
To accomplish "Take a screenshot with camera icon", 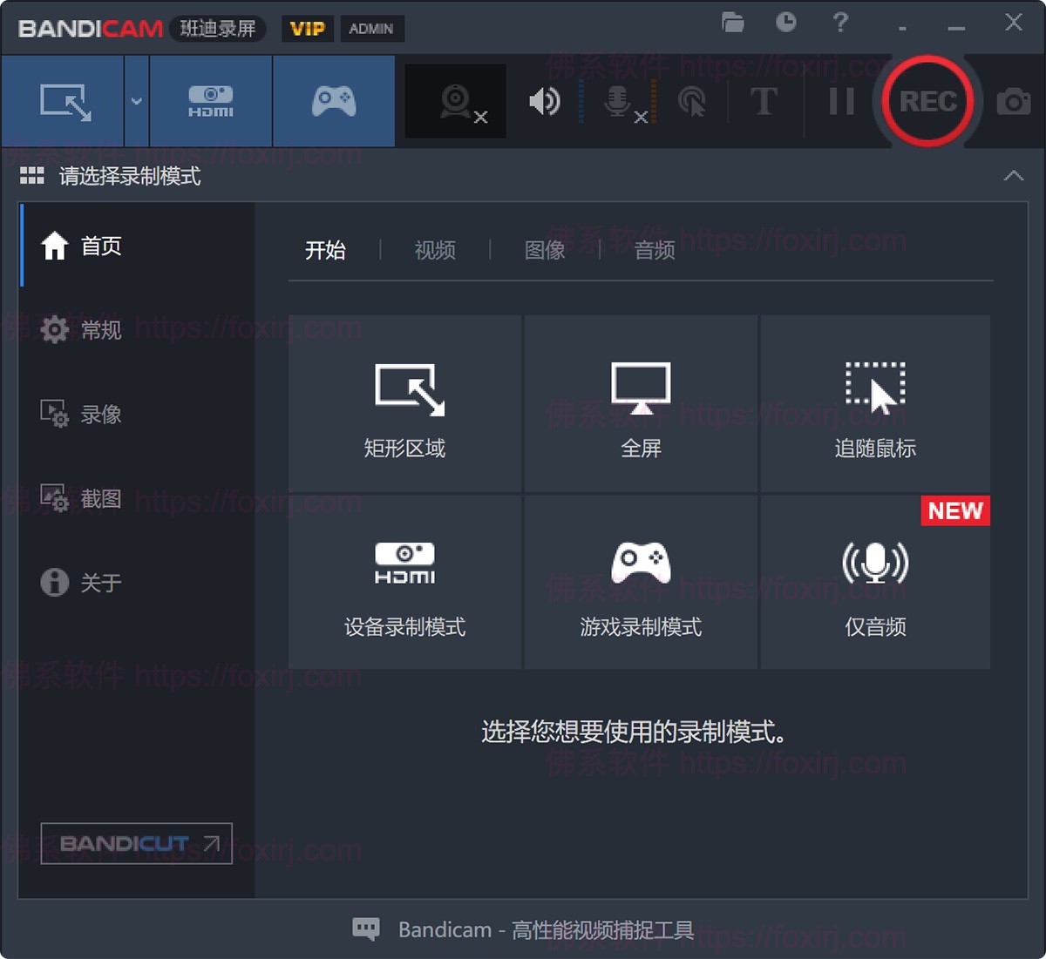I will click(1014, 100).
